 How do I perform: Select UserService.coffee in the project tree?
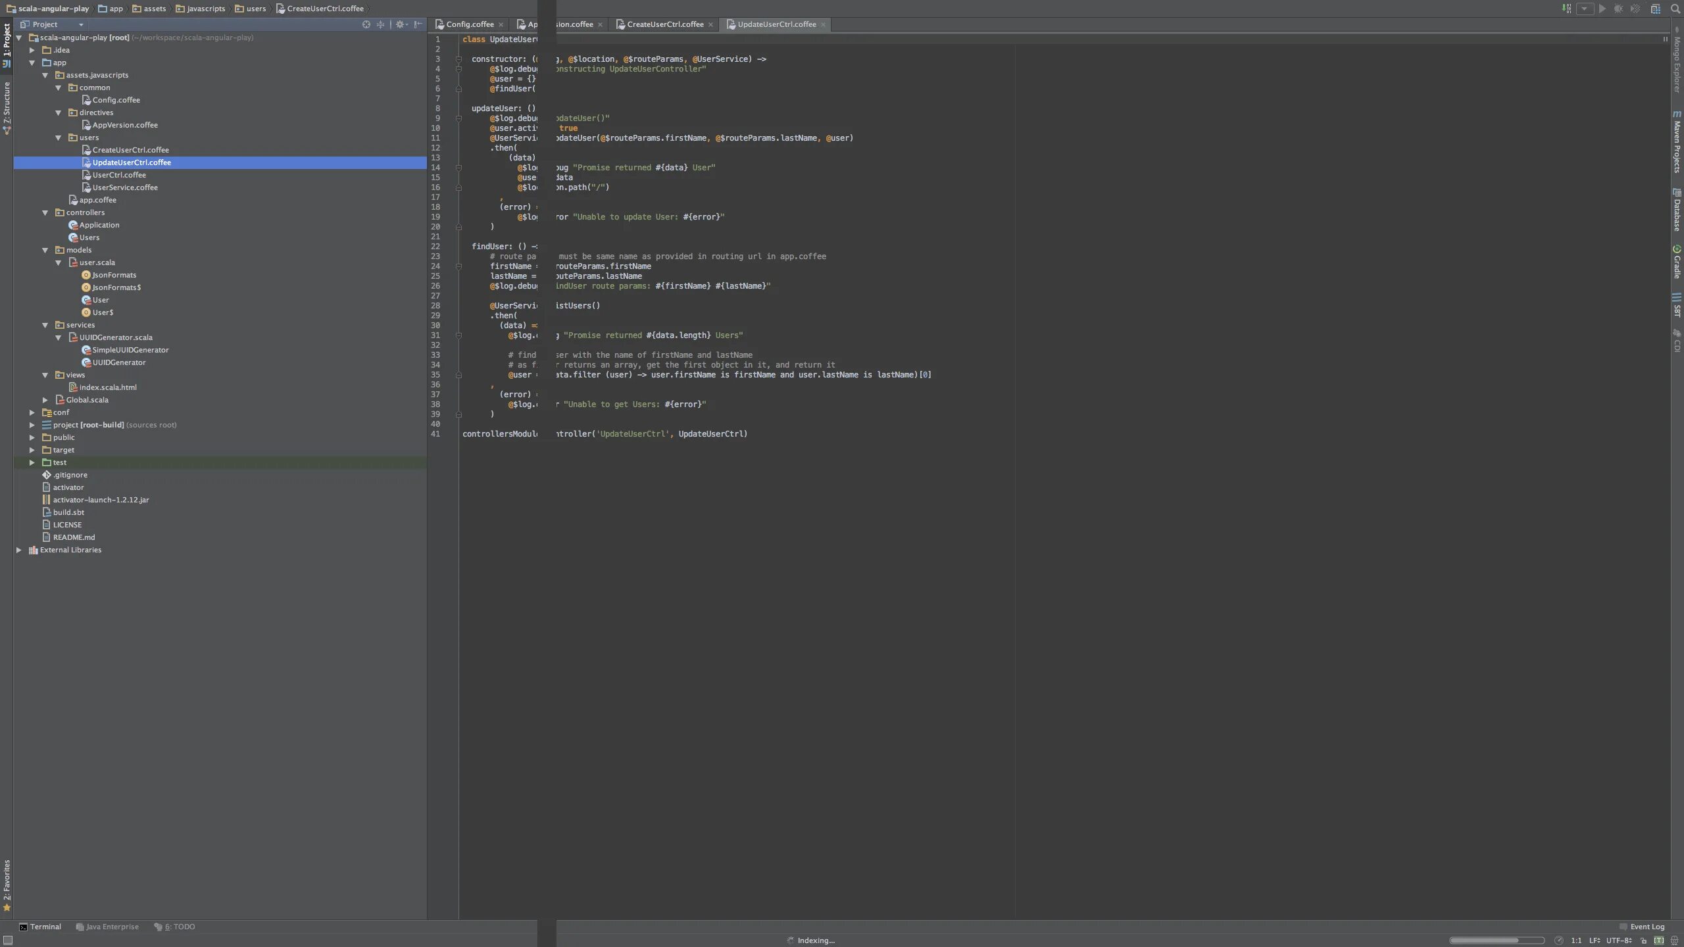pos(125,187)
